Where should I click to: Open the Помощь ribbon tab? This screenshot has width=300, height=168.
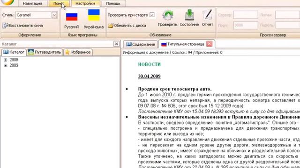pos(113,3)
